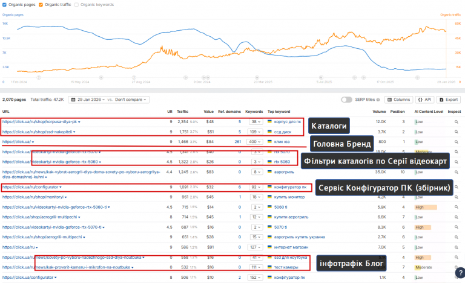This screenshot has width=465, height=283.
Task: Click the Export button
Action: pyautogui.click(x=449, y=100)
